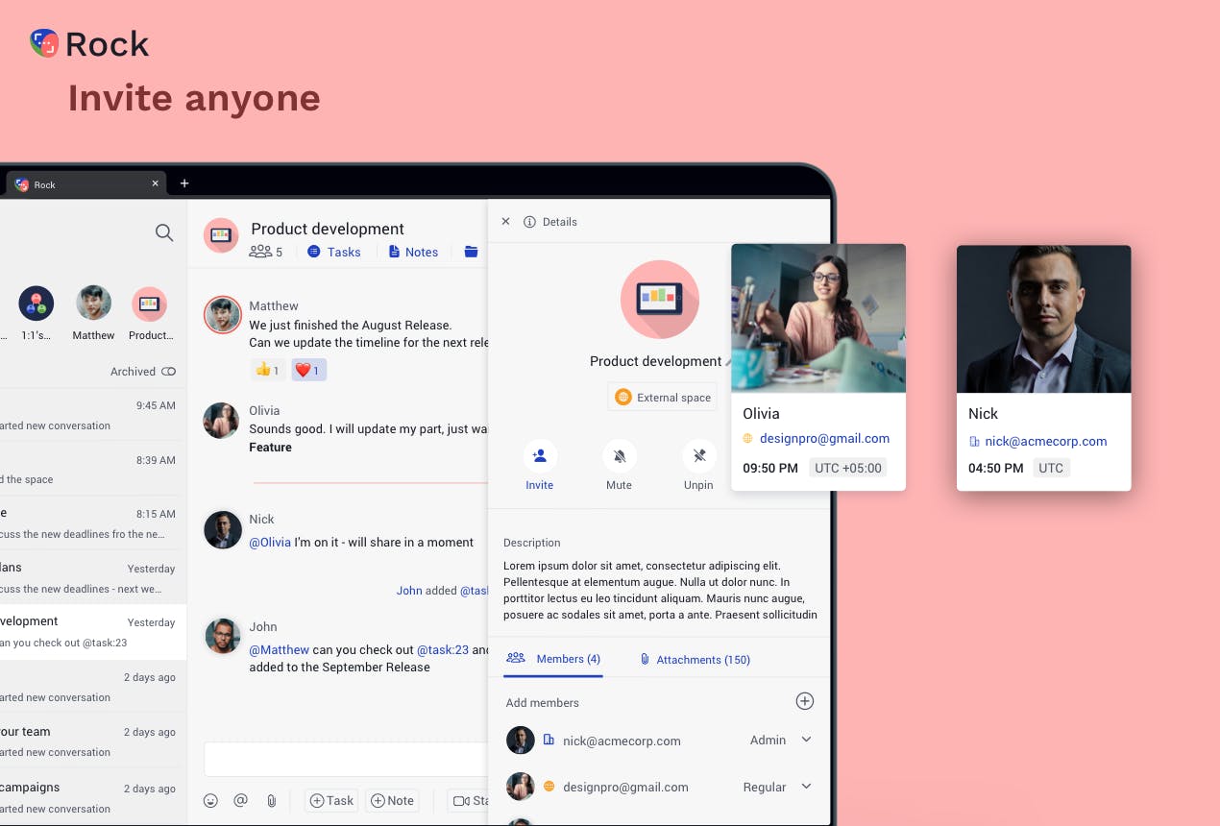Click Matthew's avatar in the chat
The width and height of the screenshot is (1220, 826).
(x=222, y=315)
